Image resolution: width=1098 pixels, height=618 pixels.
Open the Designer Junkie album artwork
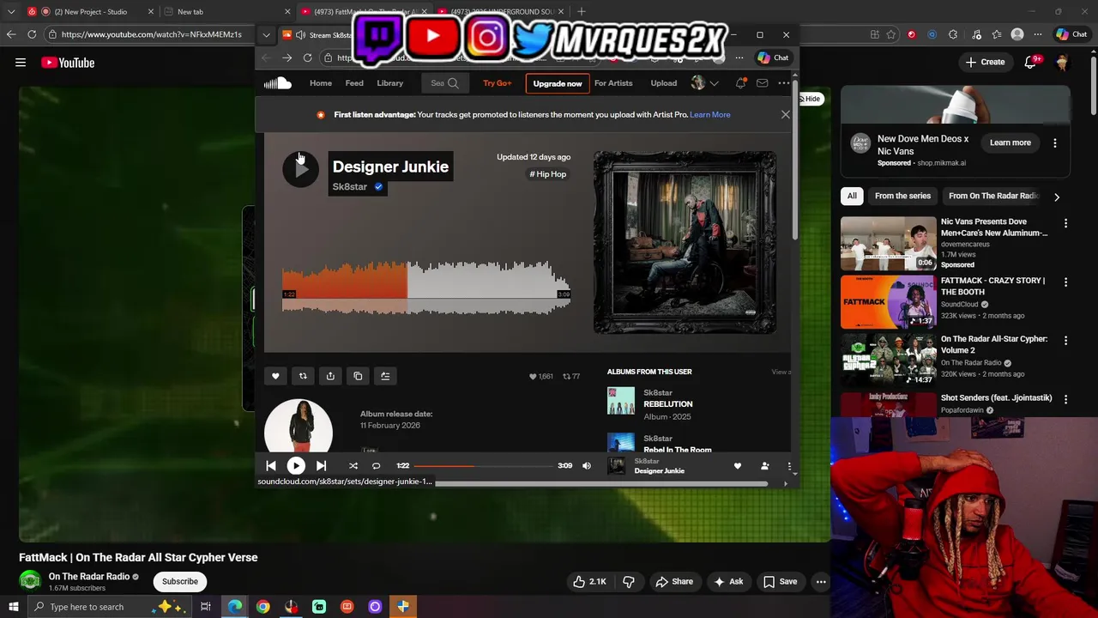(685, 242)
